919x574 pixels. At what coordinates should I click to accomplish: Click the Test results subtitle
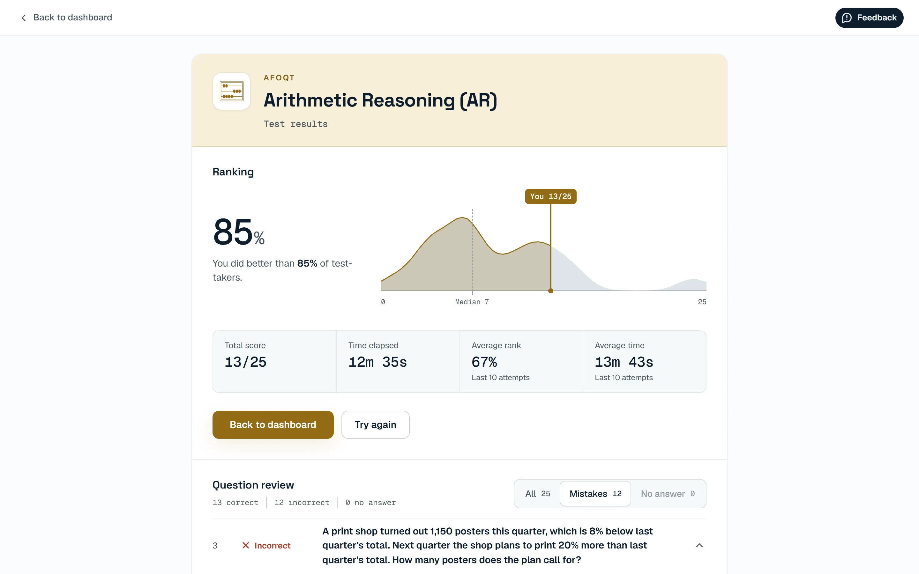295,124
